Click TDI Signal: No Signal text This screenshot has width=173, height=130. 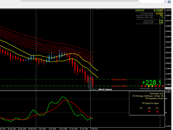150,103
